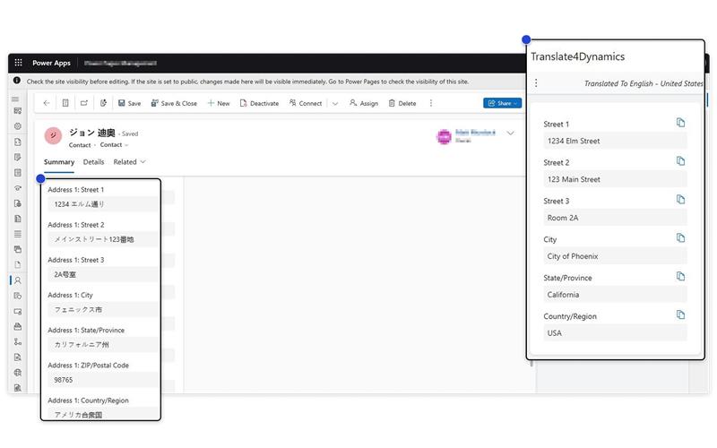The height and width of the screenshot is (448, 717).
Task: Click Deactivate in the command bar
Action: click(x=259, y=103)
